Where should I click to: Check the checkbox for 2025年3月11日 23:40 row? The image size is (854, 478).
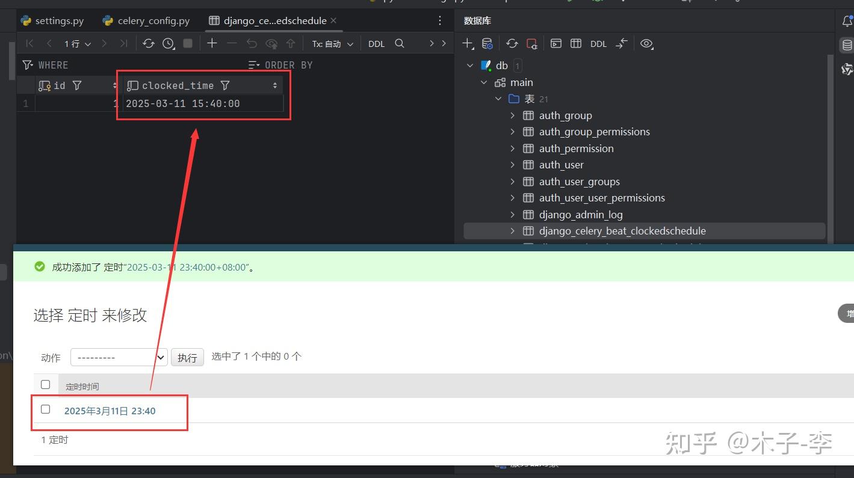45,409
